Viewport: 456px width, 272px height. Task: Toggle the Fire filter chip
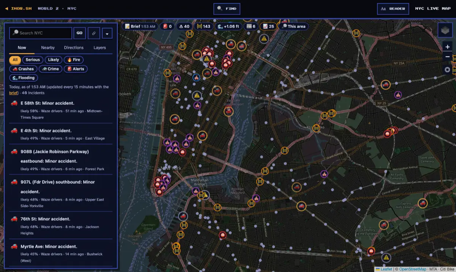74,60
